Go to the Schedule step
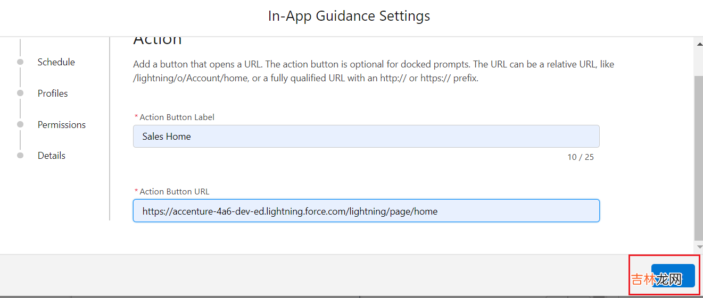This screenshot has width=703, height=298. coord(56,62)
